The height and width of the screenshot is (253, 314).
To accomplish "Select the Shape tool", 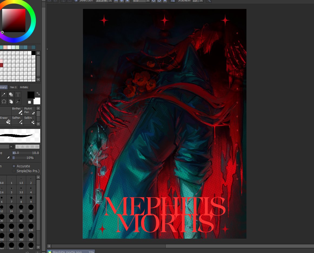I will (x=11, y=95).
